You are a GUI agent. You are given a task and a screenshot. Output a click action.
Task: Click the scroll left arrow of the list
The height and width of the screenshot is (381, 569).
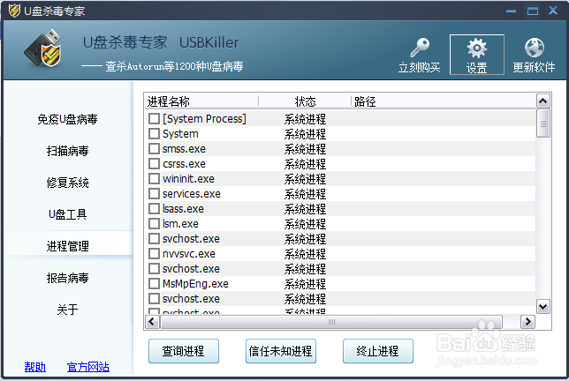(x=152, y=322)
